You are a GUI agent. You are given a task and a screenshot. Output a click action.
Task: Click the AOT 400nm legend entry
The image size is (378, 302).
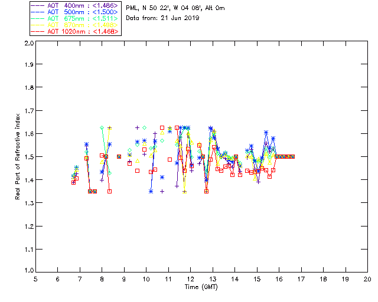tap(75, 5)
